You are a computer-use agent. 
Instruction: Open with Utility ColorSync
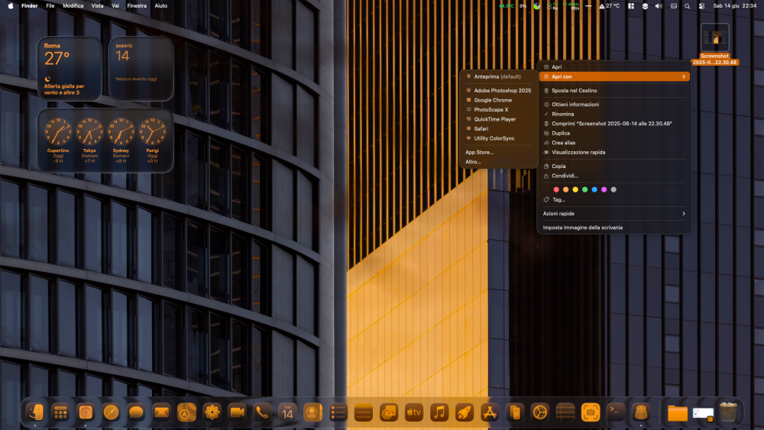pos(498,138)
